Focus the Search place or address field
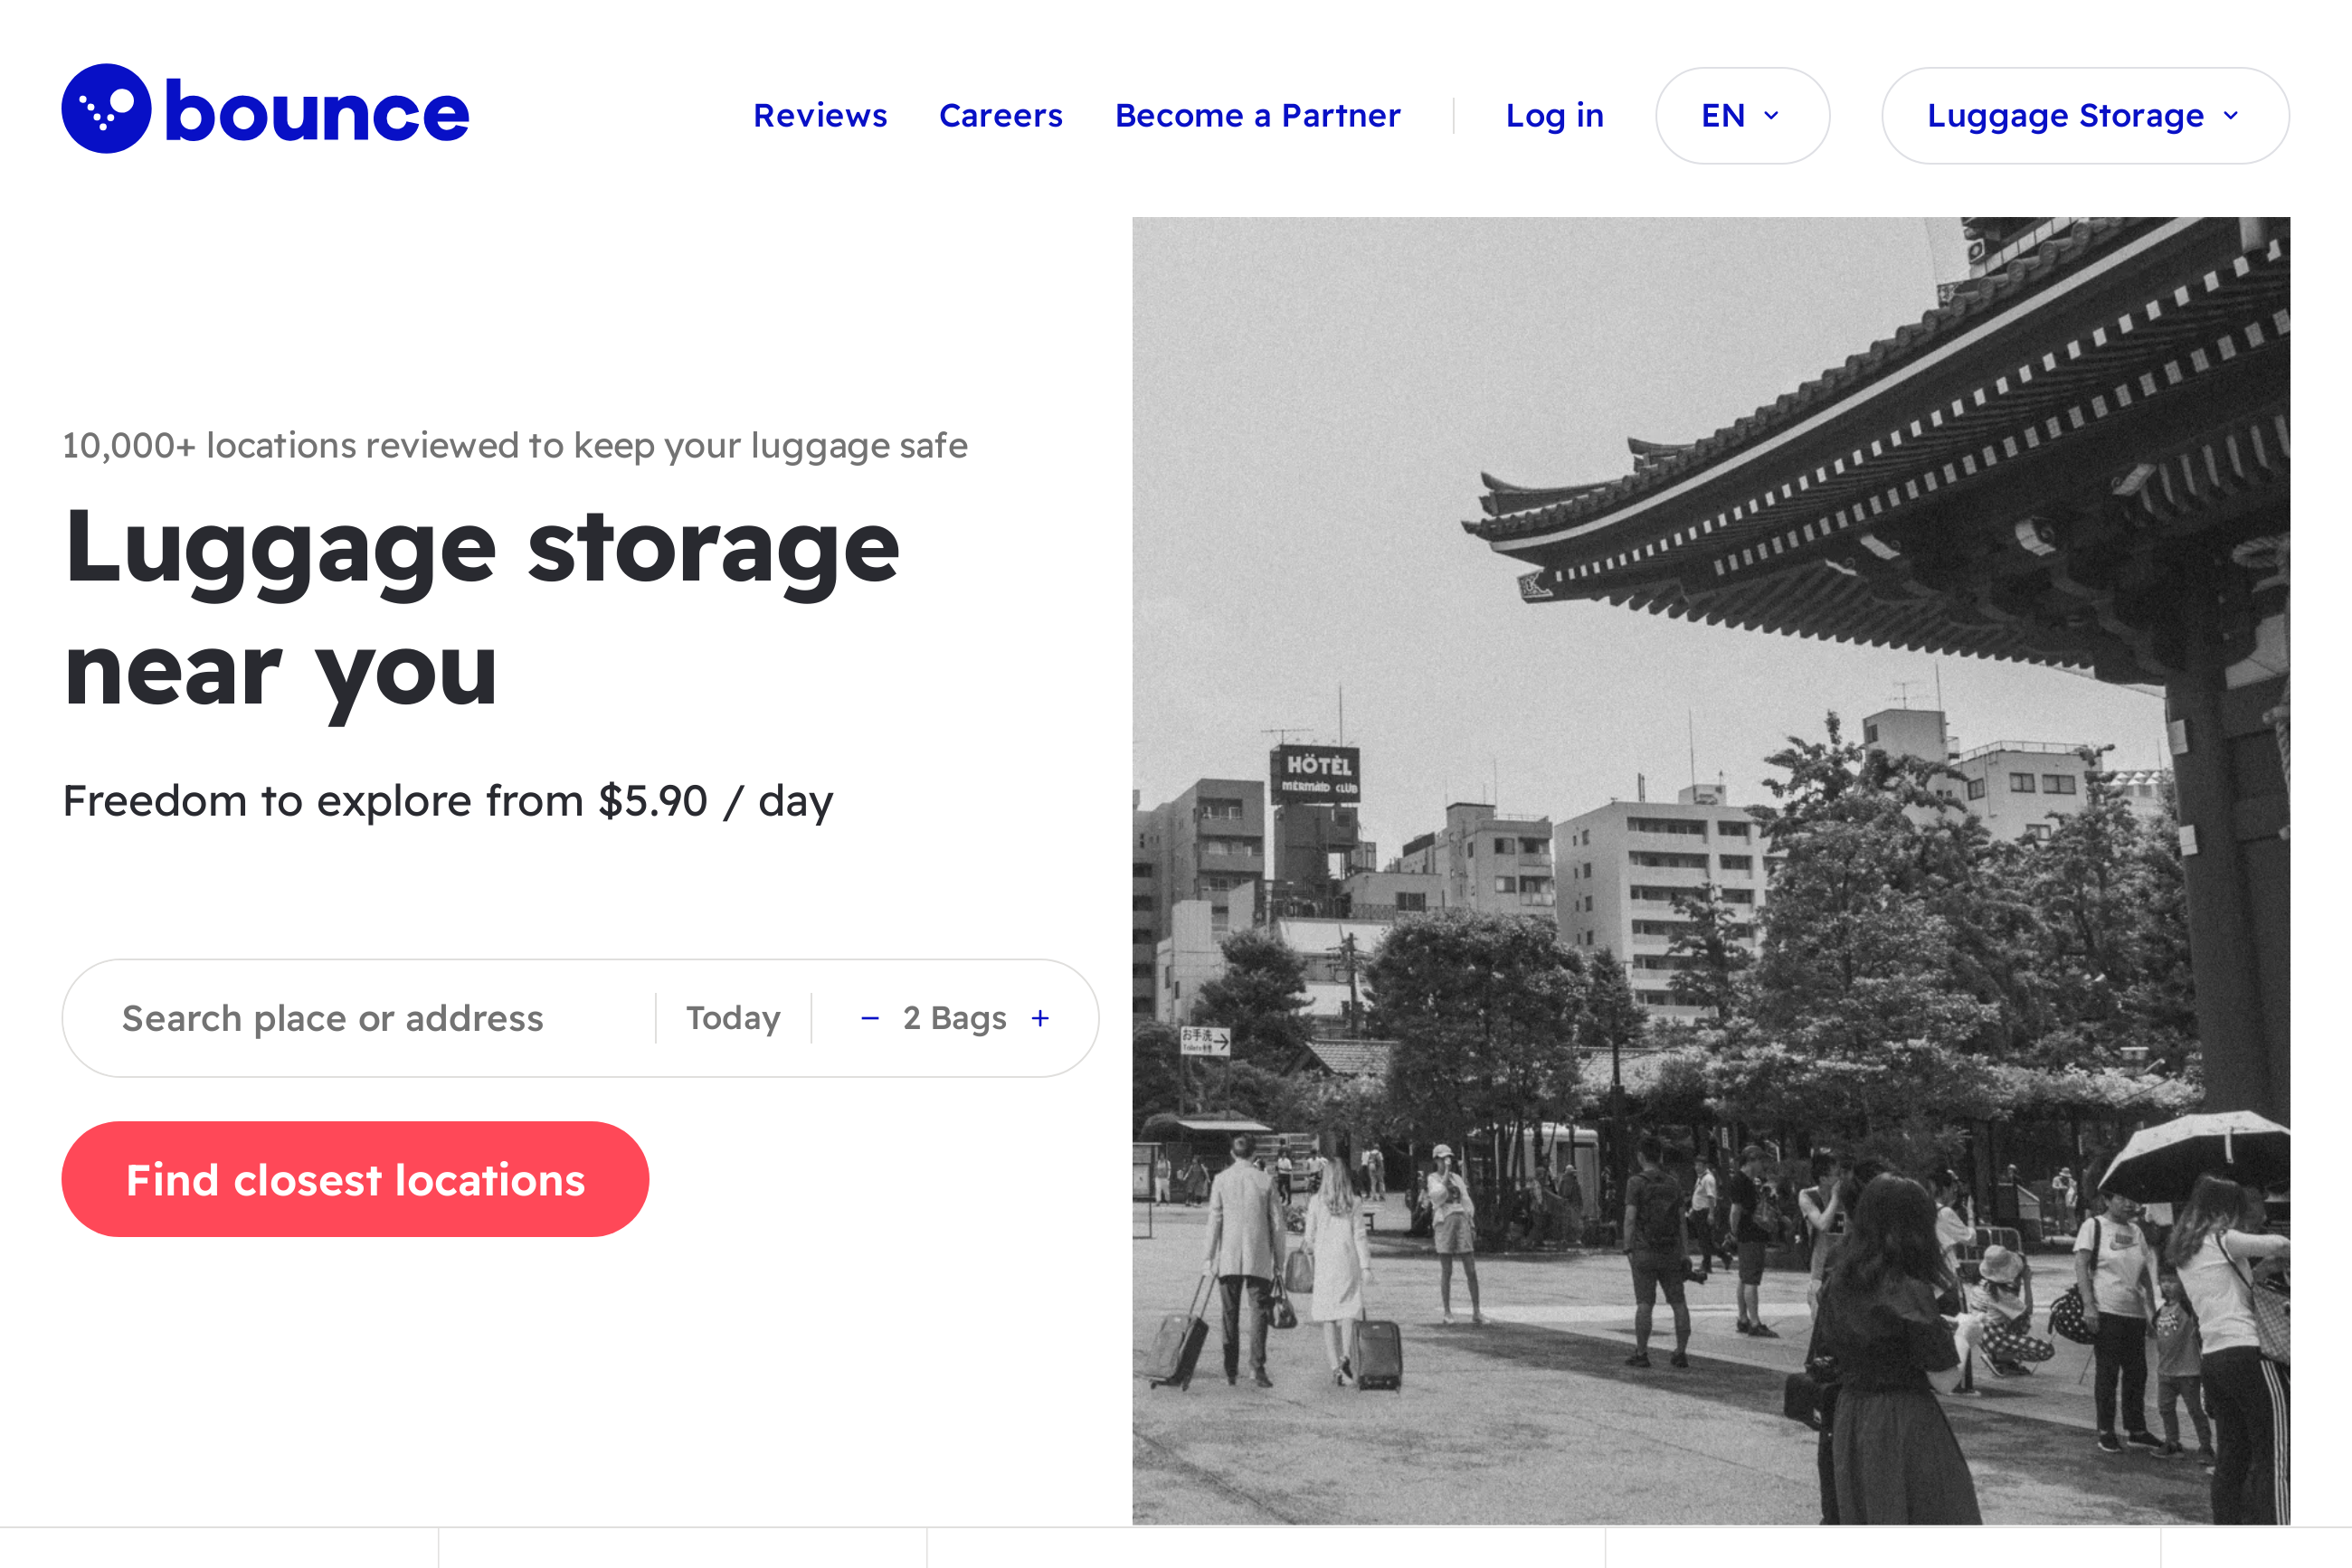Viewport: 2352px width, 1568px height. pos(333,1018)
